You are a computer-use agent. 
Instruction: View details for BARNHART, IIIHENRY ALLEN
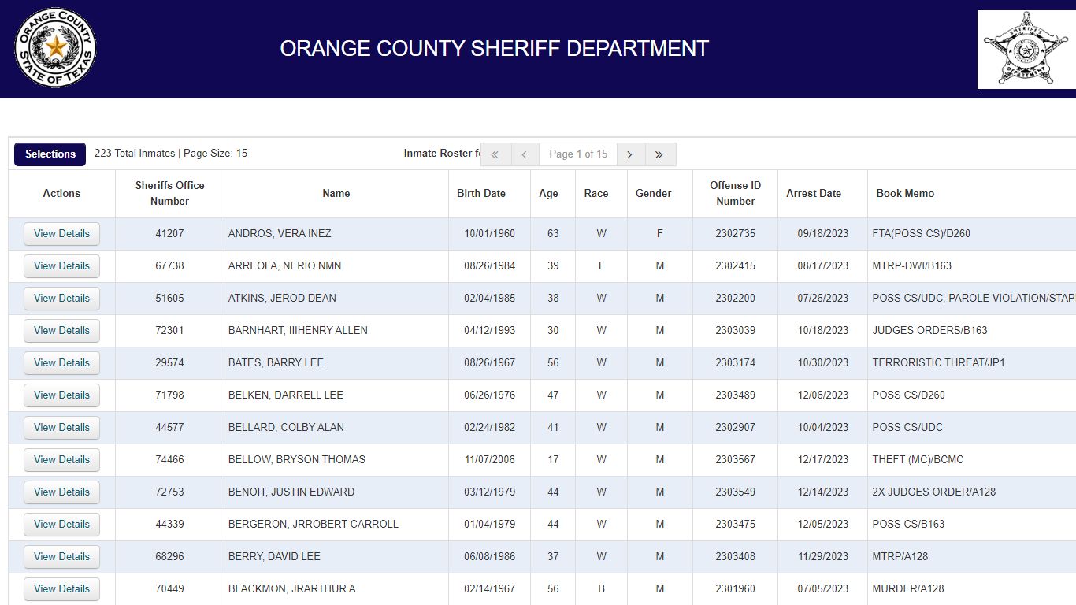coord(61,331)
